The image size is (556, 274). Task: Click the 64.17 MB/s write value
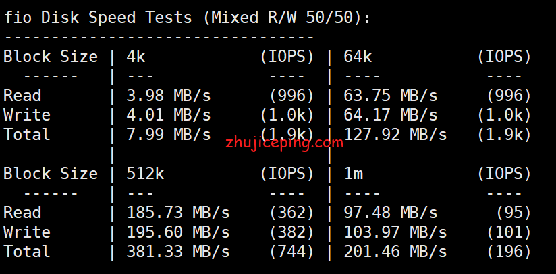point(390,115)
